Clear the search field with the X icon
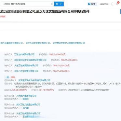Screen dimensions: 121x121 (x=52, y=4)
